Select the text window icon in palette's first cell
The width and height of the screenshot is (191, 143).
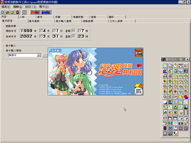(165, 66)
